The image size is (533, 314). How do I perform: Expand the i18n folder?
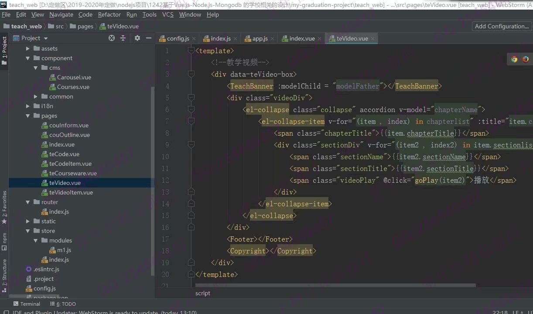(x=28, y=106)
